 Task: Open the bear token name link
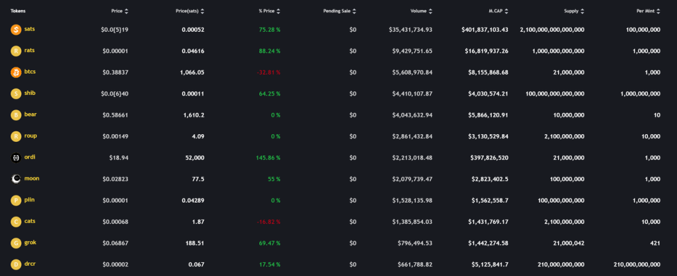tap(30, 114)
